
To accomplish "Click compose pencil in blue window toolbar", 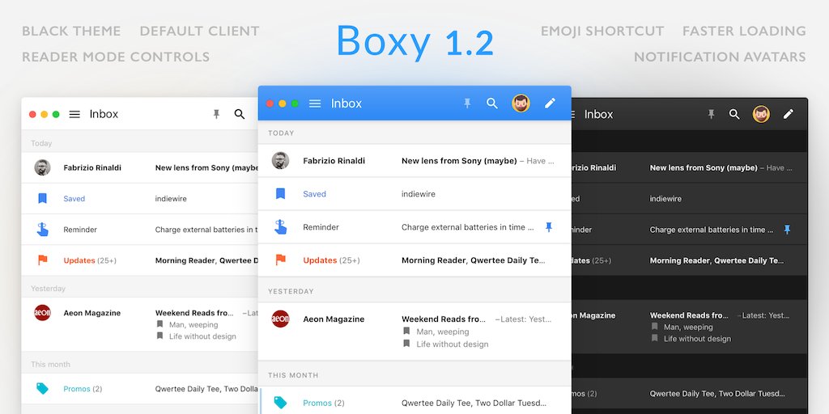I will [550, 103].
